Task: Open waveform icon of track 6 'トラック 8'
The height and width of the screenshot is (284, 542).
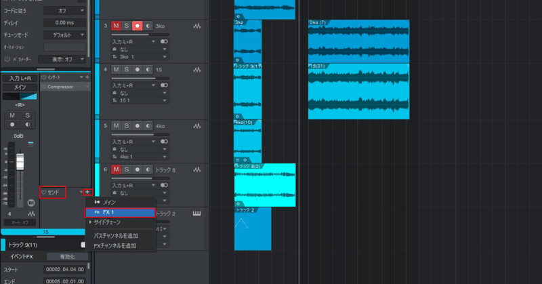Action: tap(197, 169)
